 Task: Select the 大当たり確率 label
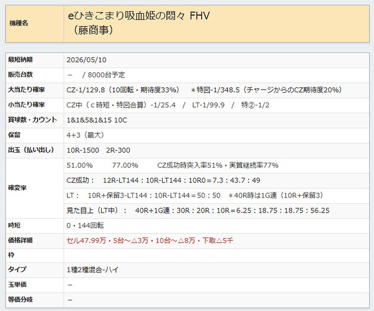coord(26,90)
